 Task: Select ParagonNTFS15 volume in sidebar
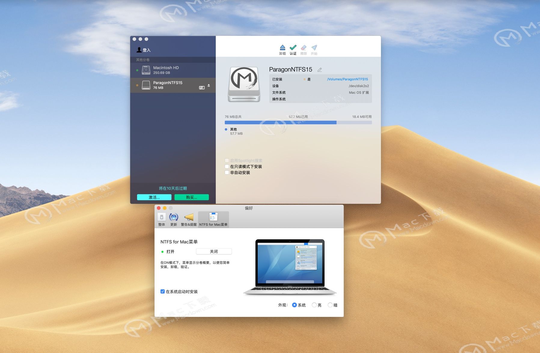(173, 85)
